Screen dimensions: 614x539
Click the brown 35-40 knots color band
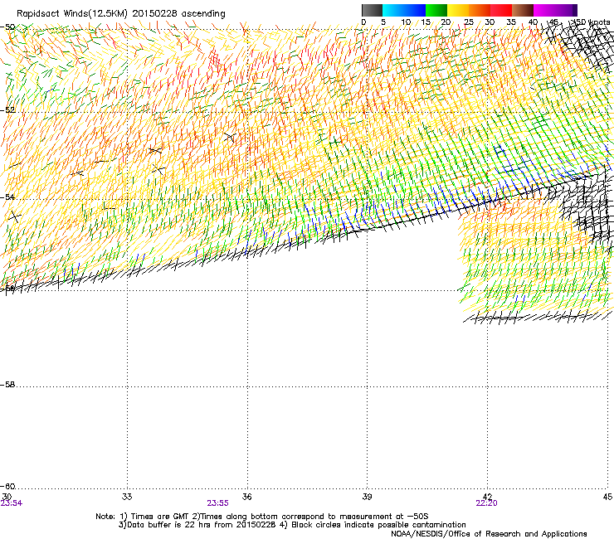(523, 10)
